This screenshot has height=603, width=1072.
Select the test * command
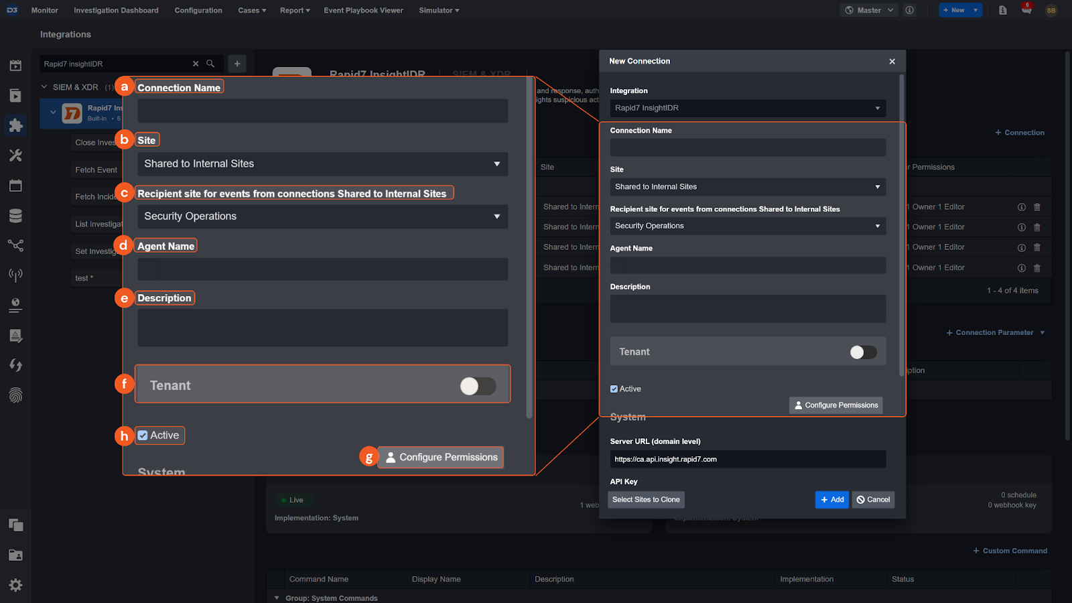tap(84, 279)
